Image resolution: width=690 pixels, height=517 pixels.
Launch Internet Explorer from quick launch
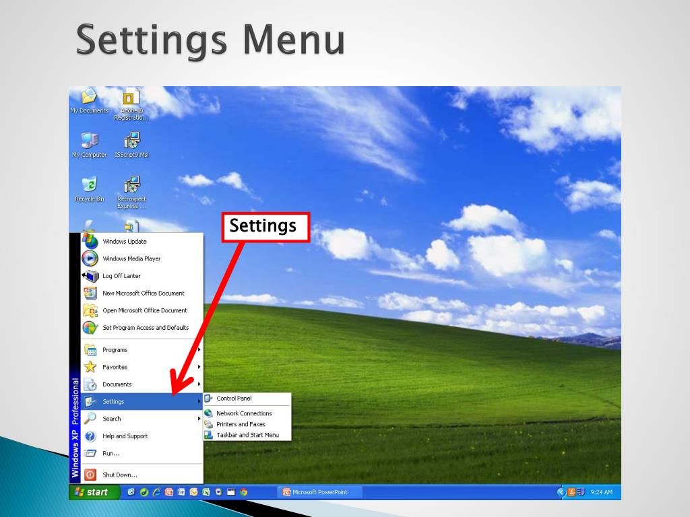156,492
